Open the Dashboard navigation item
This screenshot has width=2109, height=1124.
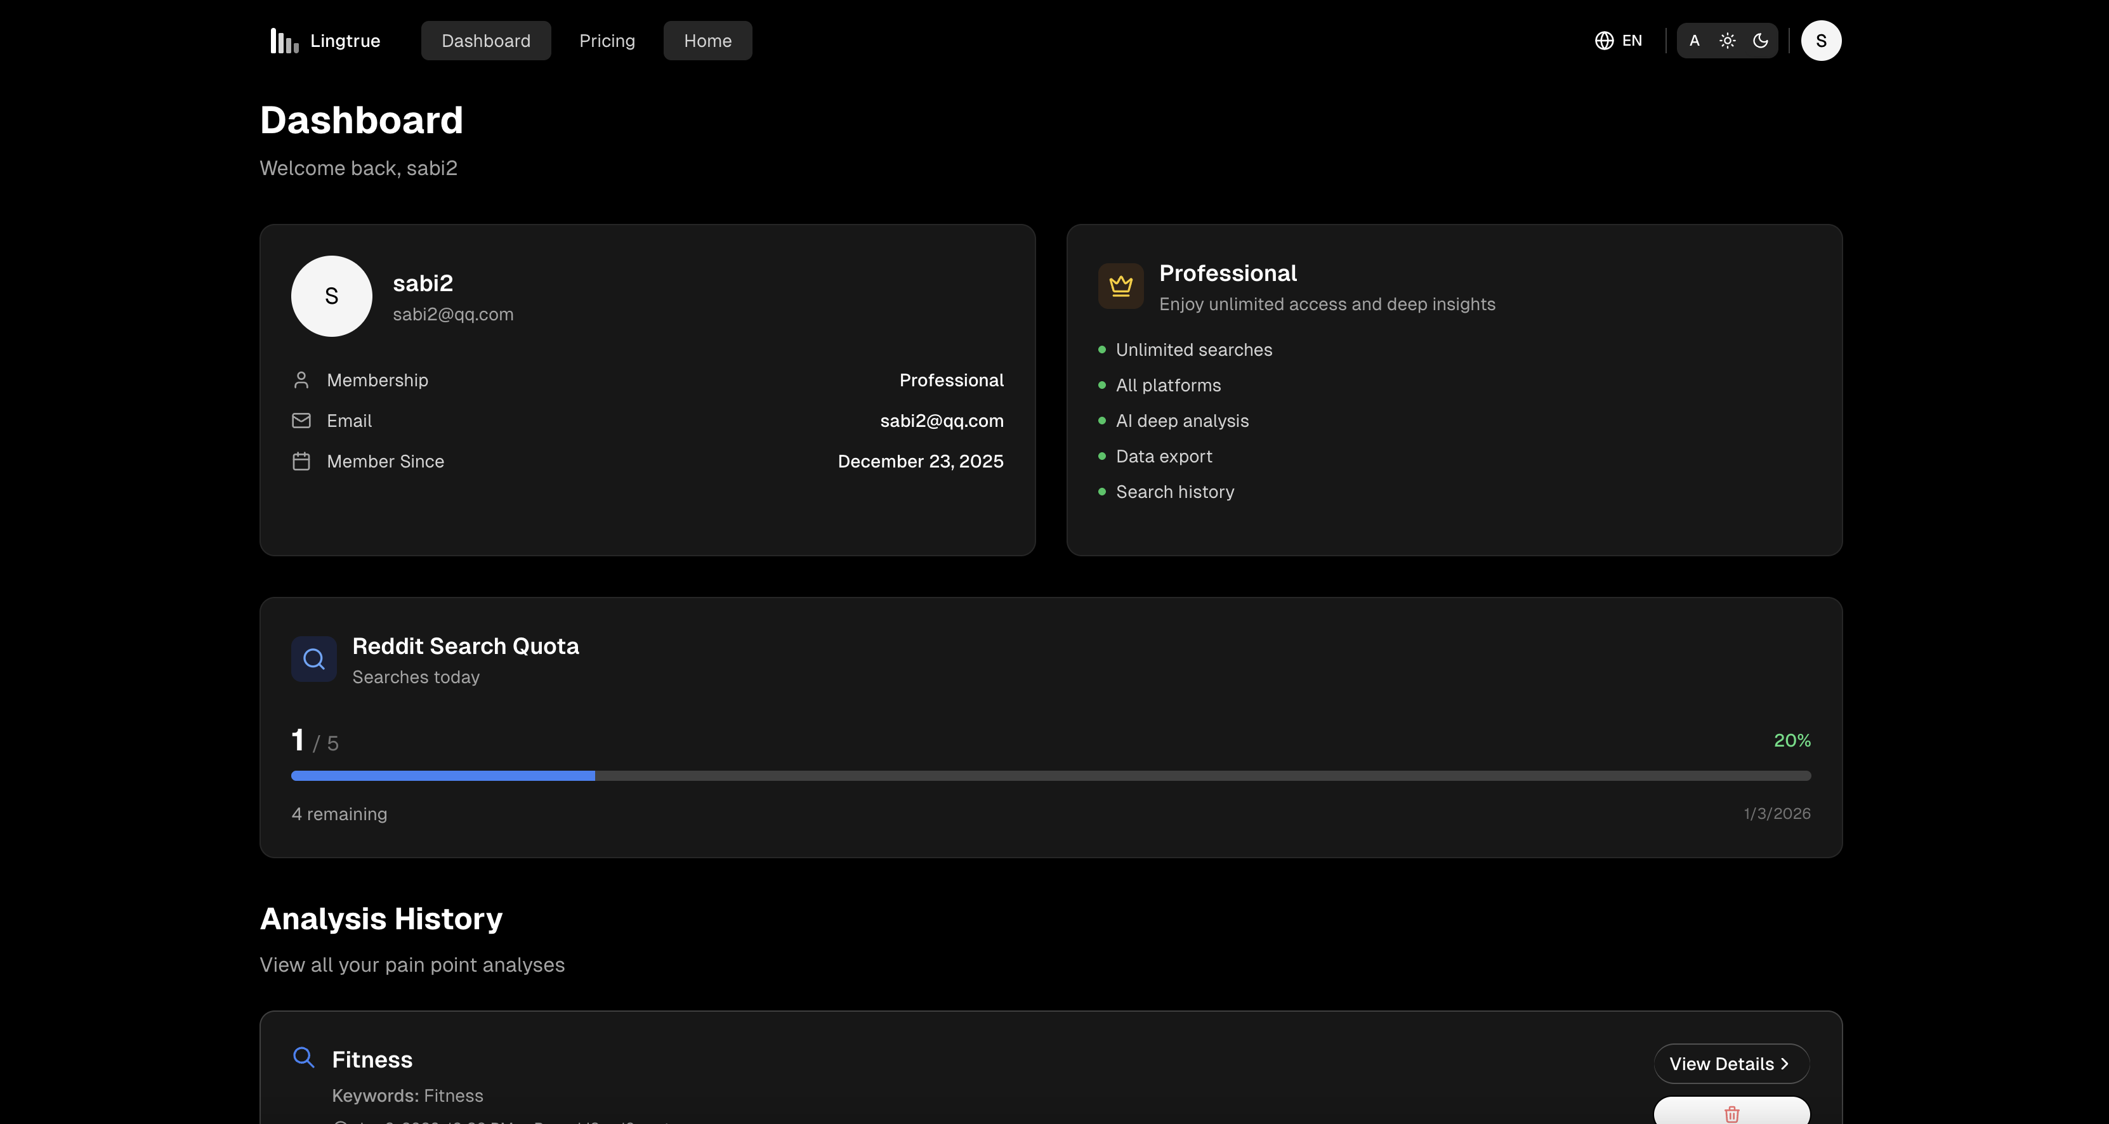pyautogui.click(x=485, y=40)
